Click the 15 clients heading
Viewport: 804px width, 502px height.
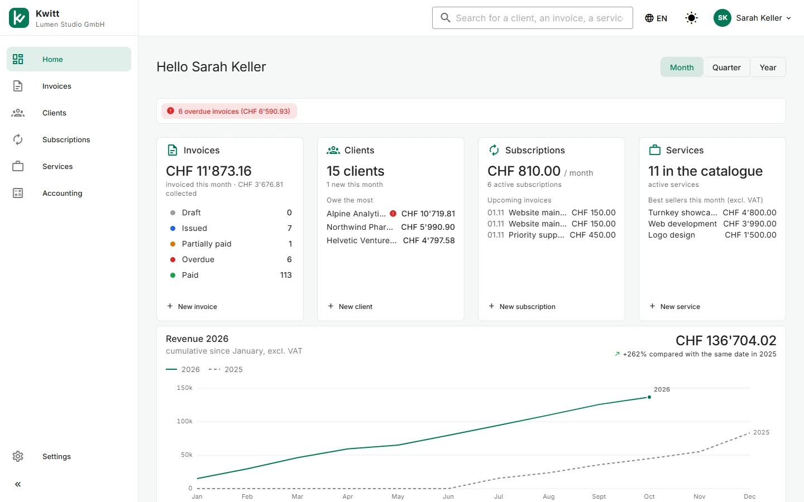tap(356, 171)
